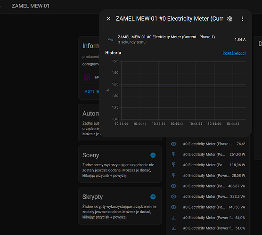
Task: Add a script with Skrypty plus button
Action: [x=153, y=197]
